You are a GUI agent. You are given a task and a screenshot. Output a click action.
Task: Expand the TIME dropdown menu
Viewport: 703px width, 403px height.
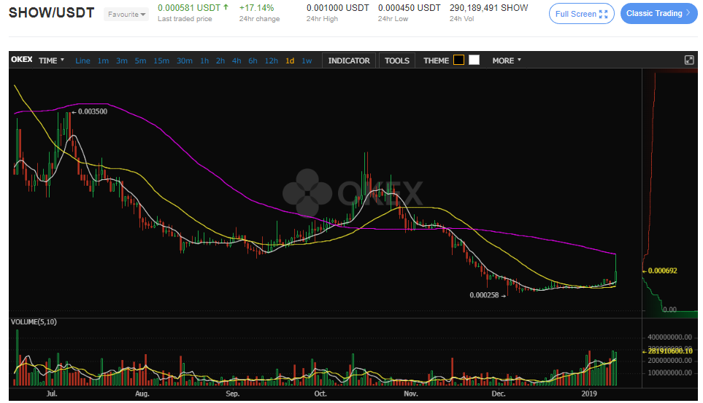pyautogui.click(x=51, y=60)
